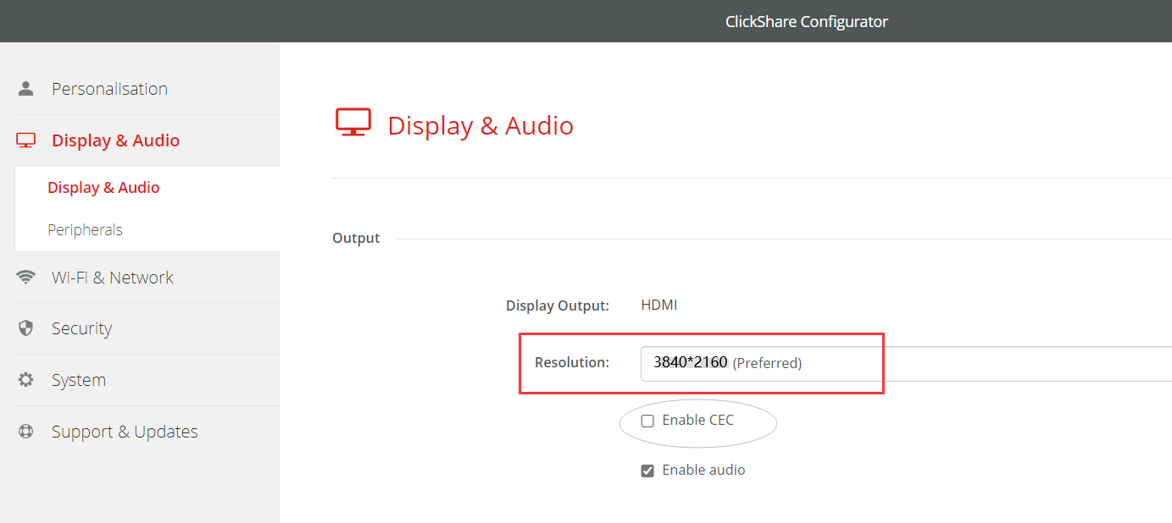Click the ClickShare Configurator title
The width and height of the screenshot is (1172, 523).
pyautogui.click(x=806, y=22)
